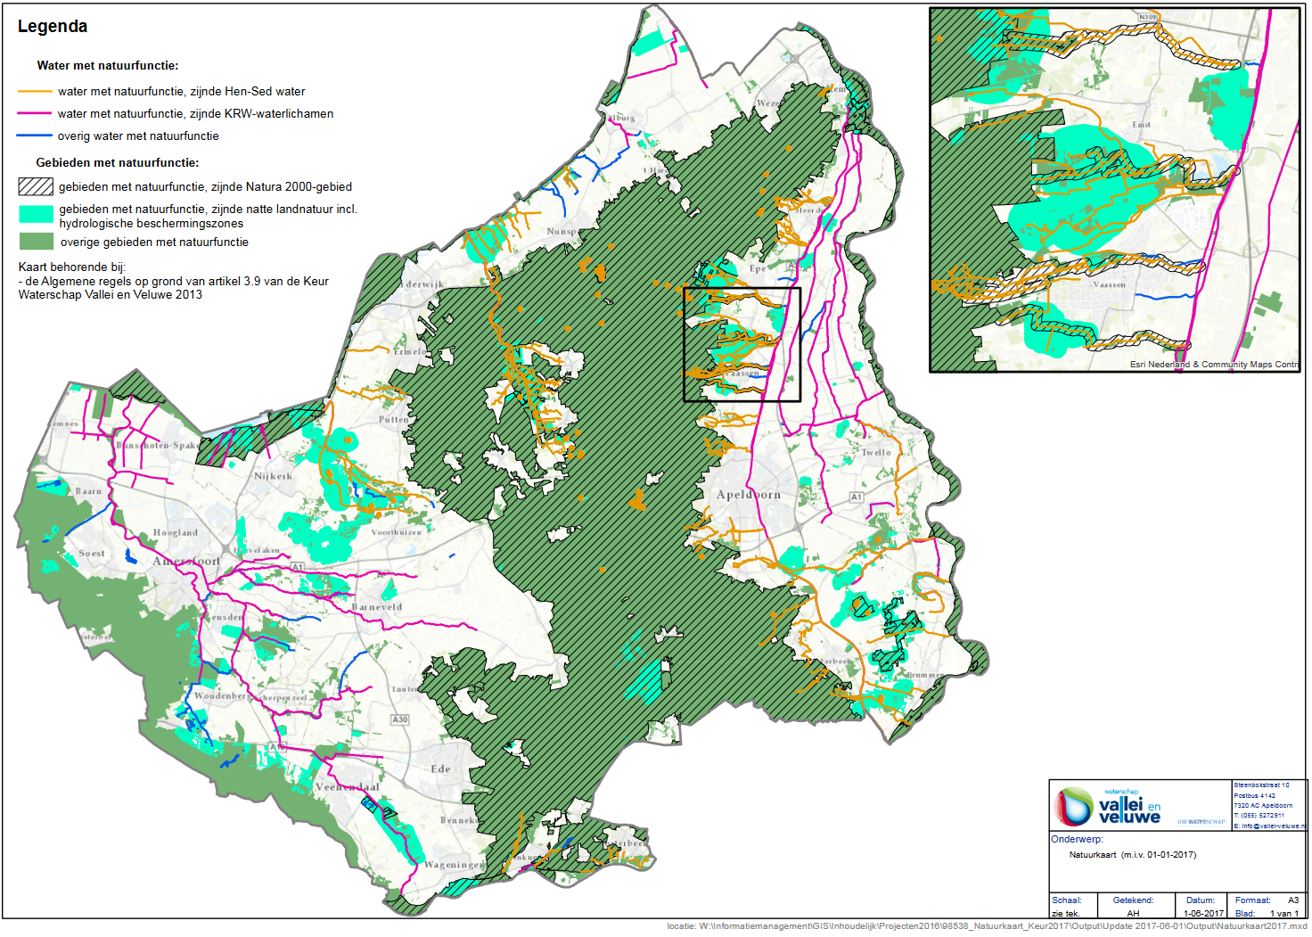Click the Esri Nederland attribution in inset
Screen dimensions: 1312x937
pos(1214,365)
